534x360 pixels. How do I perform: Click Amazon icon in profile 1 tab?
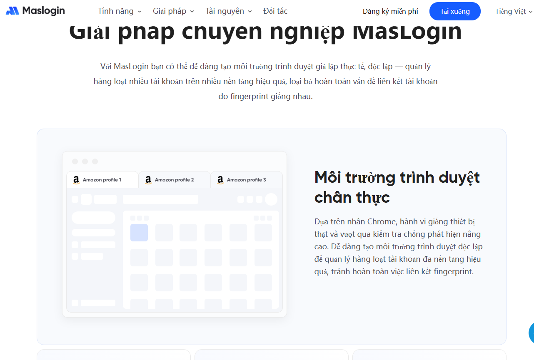click(76, 180)
